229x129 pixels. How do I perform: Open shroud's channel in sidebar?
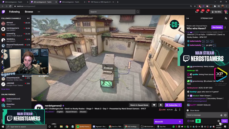[x=16, y=24]
